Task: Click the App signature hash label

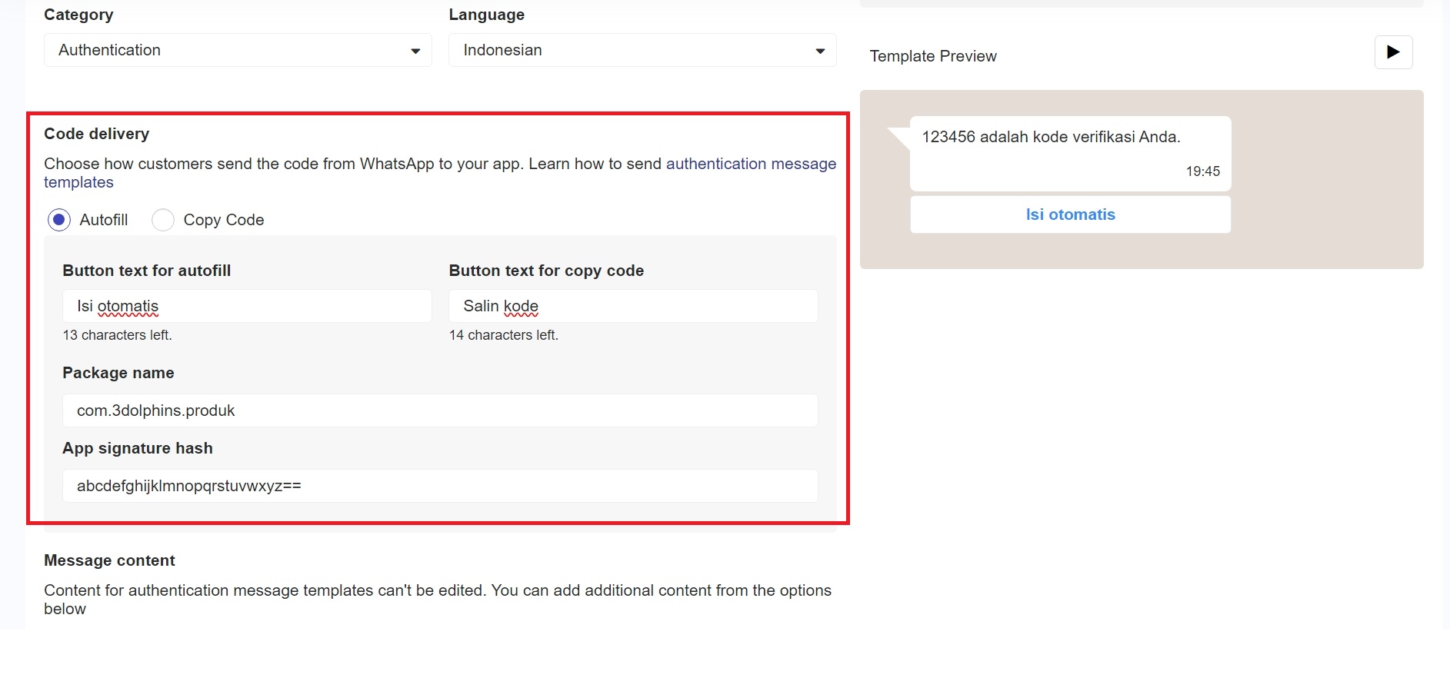Action: [138, 448]
